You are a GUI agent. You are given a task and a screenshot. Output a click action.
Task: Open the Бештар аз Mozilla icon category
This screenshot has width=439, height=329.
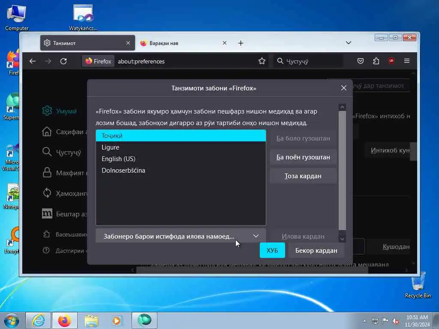tap(64, 214)
